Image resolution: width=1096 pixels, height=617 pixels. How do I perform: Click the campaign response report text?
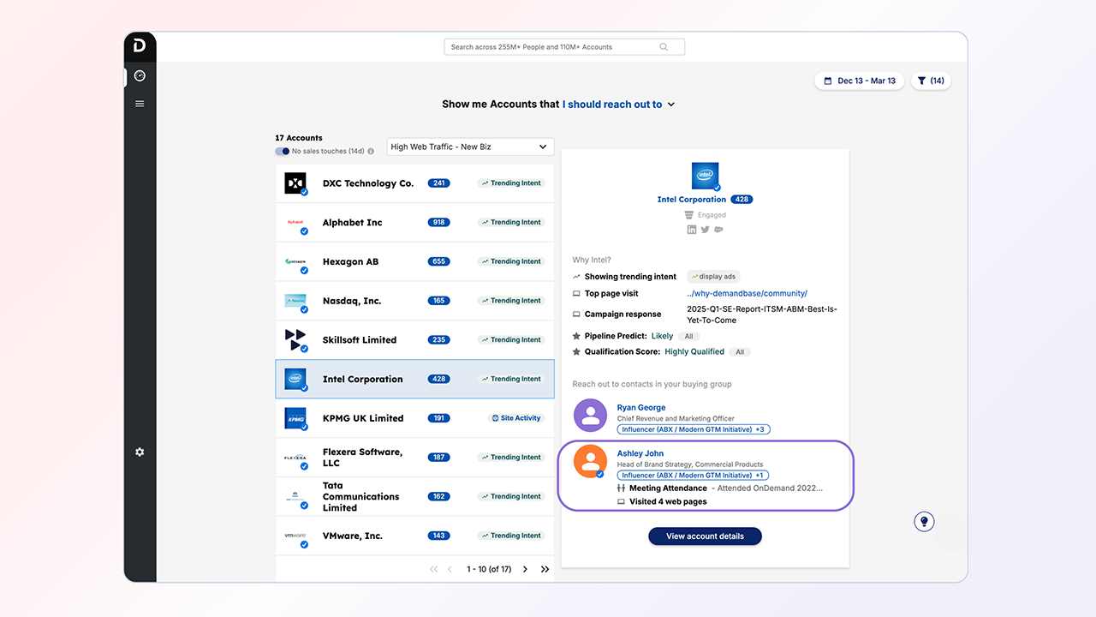[762, 314]
